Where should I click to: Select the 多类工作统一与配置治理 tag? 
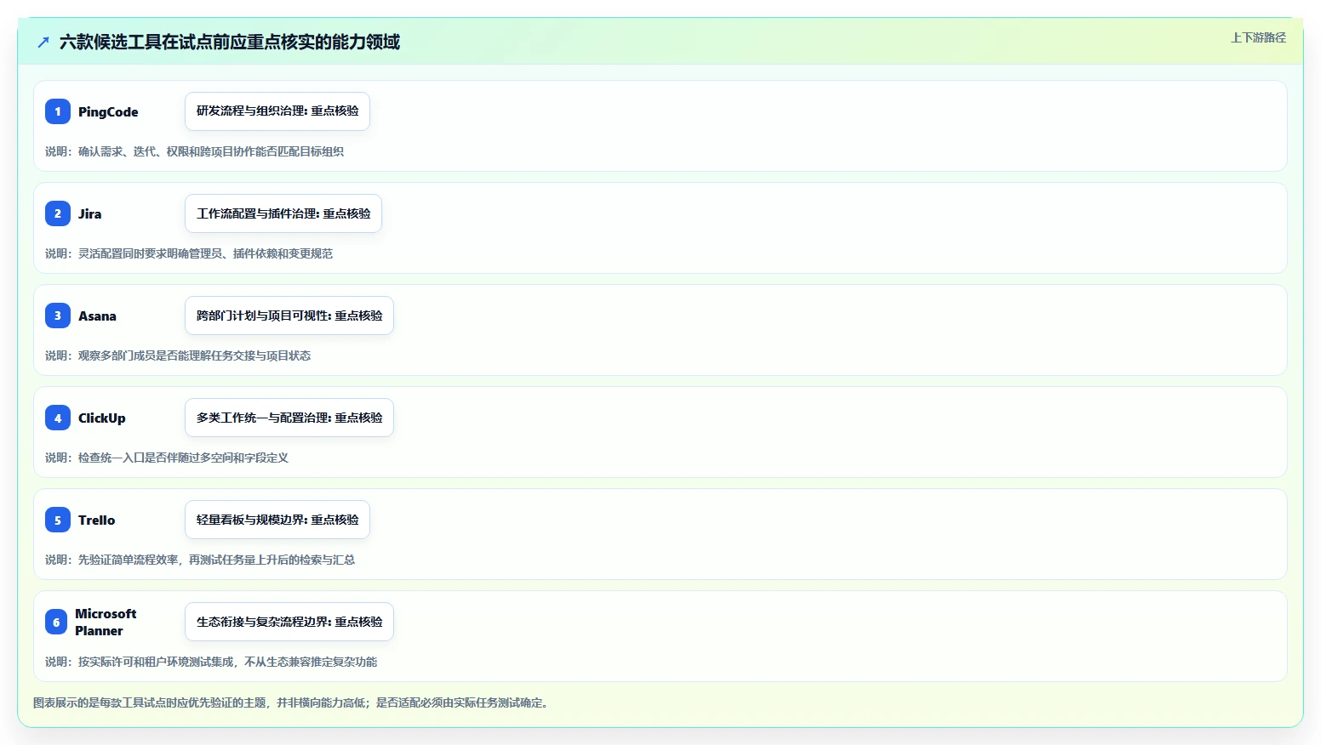point(289,418)
